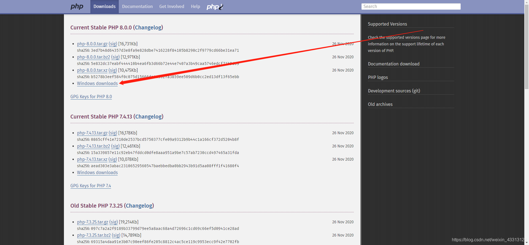Download php-8.0.0.tar.gz
529x245 pixels.
point(92,44)
